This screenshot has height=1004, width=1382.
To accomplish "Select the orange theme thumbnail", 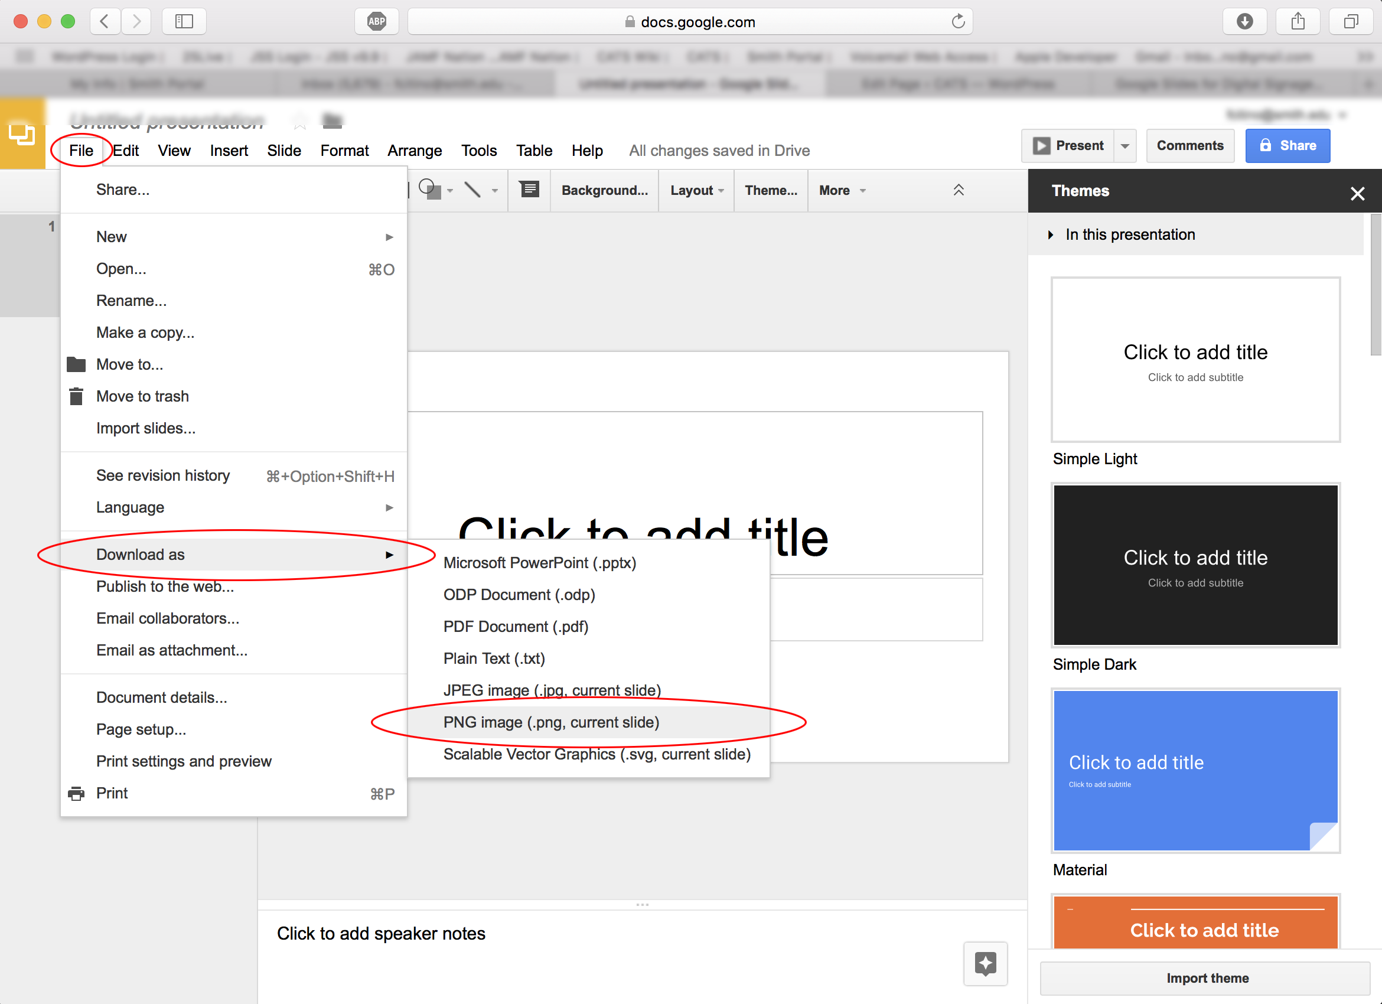I will pyautogui.click(x=1195, y=921).
